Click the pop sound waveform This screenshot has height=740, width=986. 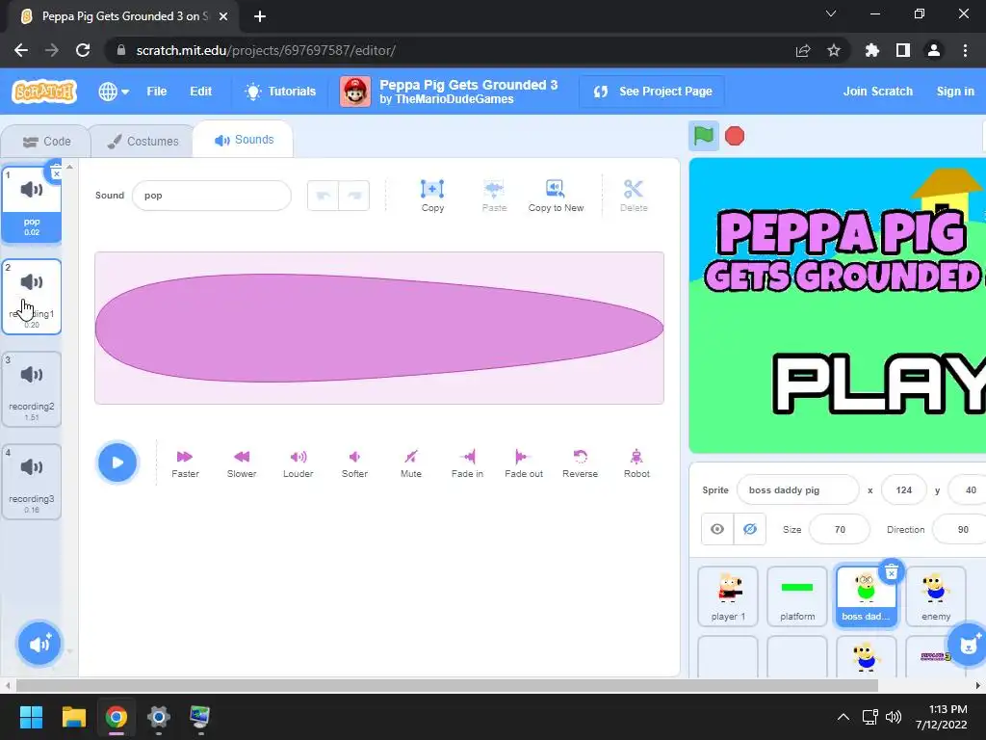pos(379,328)
